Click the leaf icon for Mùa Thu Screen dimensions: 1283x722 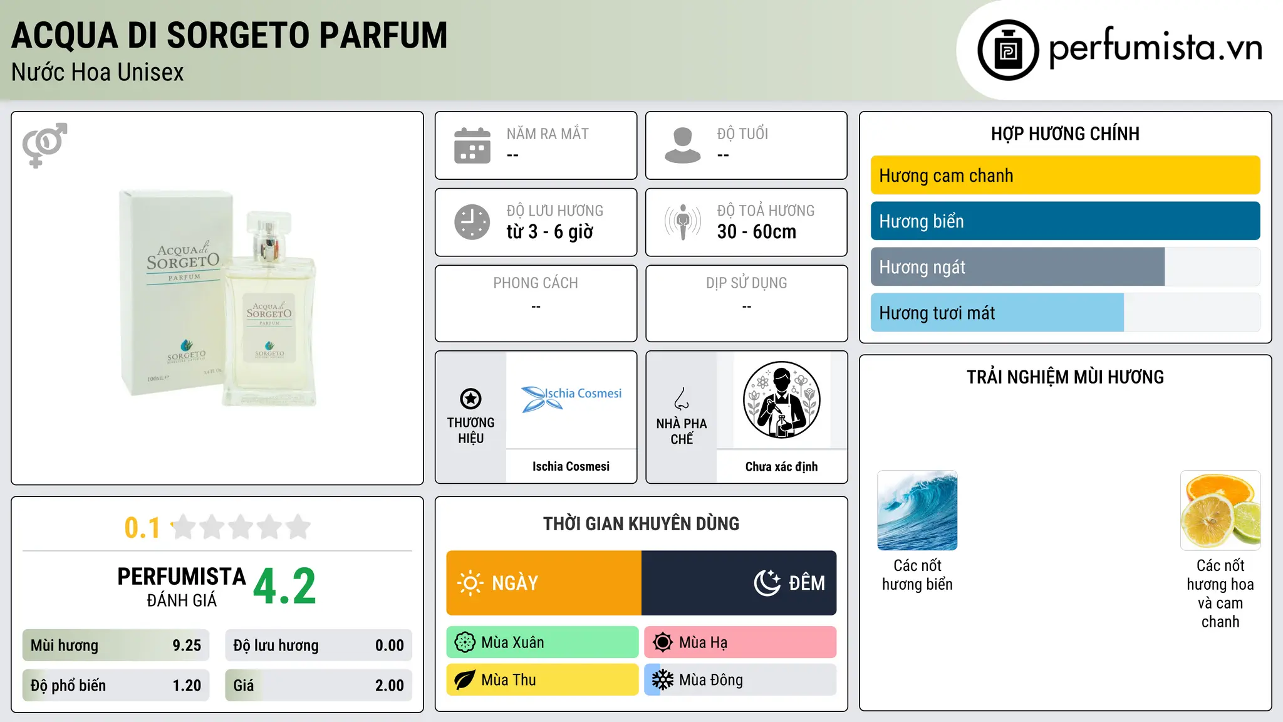pos(465,680)
